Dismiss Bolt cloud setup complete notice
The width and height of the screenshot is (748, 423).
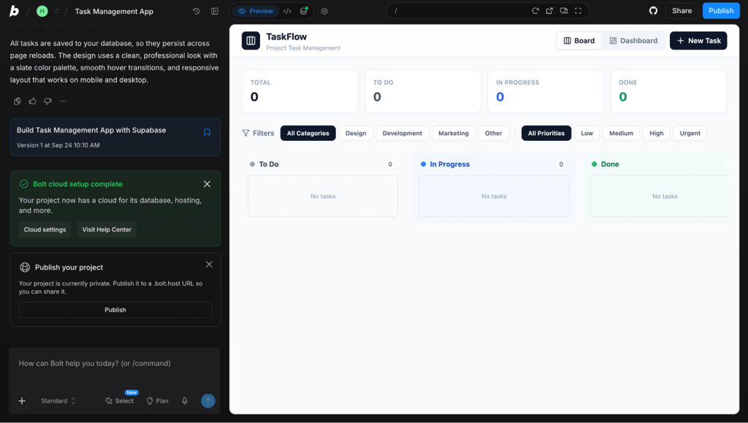click(207, 184)
